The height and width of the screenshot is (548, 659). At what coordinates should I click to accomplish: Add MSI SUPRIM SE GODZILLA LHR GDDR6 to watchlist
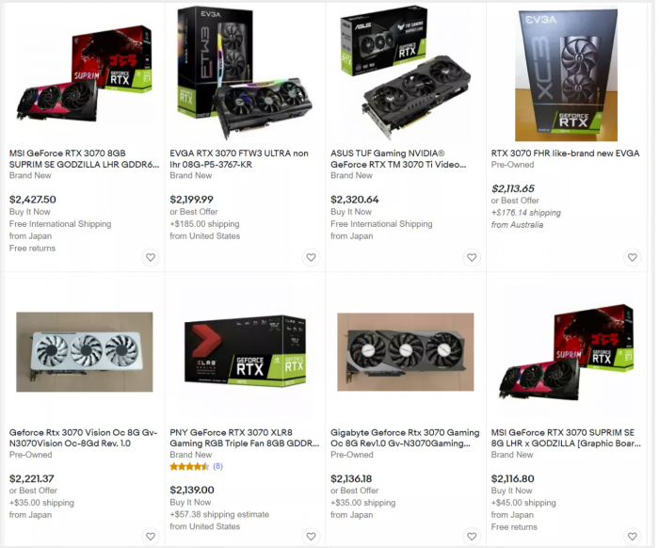tap(151, 257)
